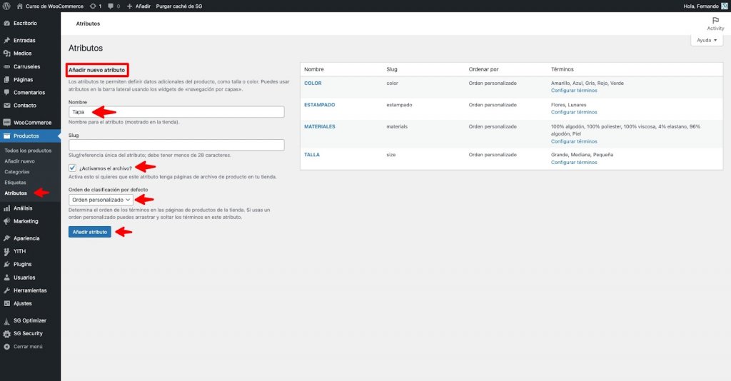Click the Apariencia brush icon
This screenshot has width=731, height=381.
pos(6,238)
